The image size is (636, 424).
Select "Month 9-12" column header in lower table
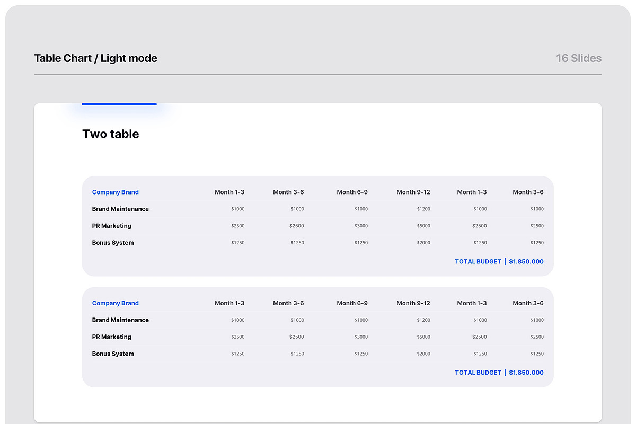click(413, 303)
